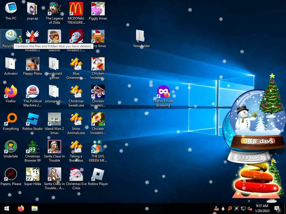This screenshot has height=214, width=286.
Task: Open THE EVIL GREEN ME... shortcut
Action: 98,151
